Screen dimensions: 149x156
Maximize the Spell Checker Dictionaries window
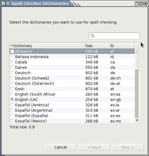coord(141,4)
